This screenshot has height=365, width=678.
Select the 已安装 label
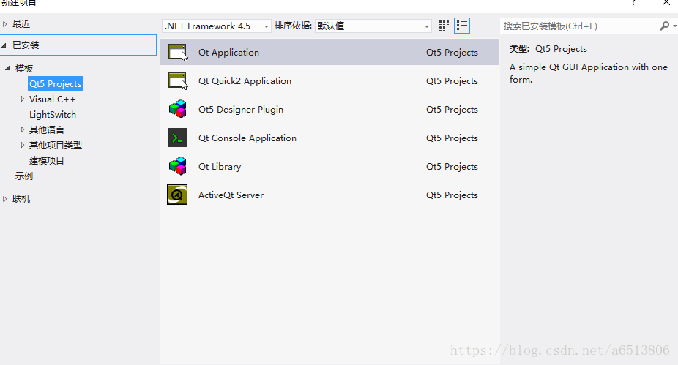pyautogui.click(x=26, y=45)
